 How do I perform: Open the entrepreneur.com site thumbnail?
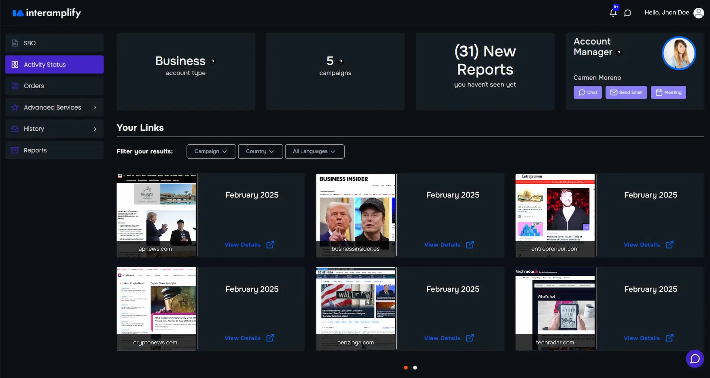[x=555, y=215]
